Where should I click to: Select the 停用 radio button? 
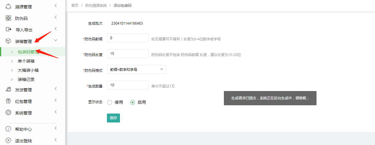click(x=110, y=102)
